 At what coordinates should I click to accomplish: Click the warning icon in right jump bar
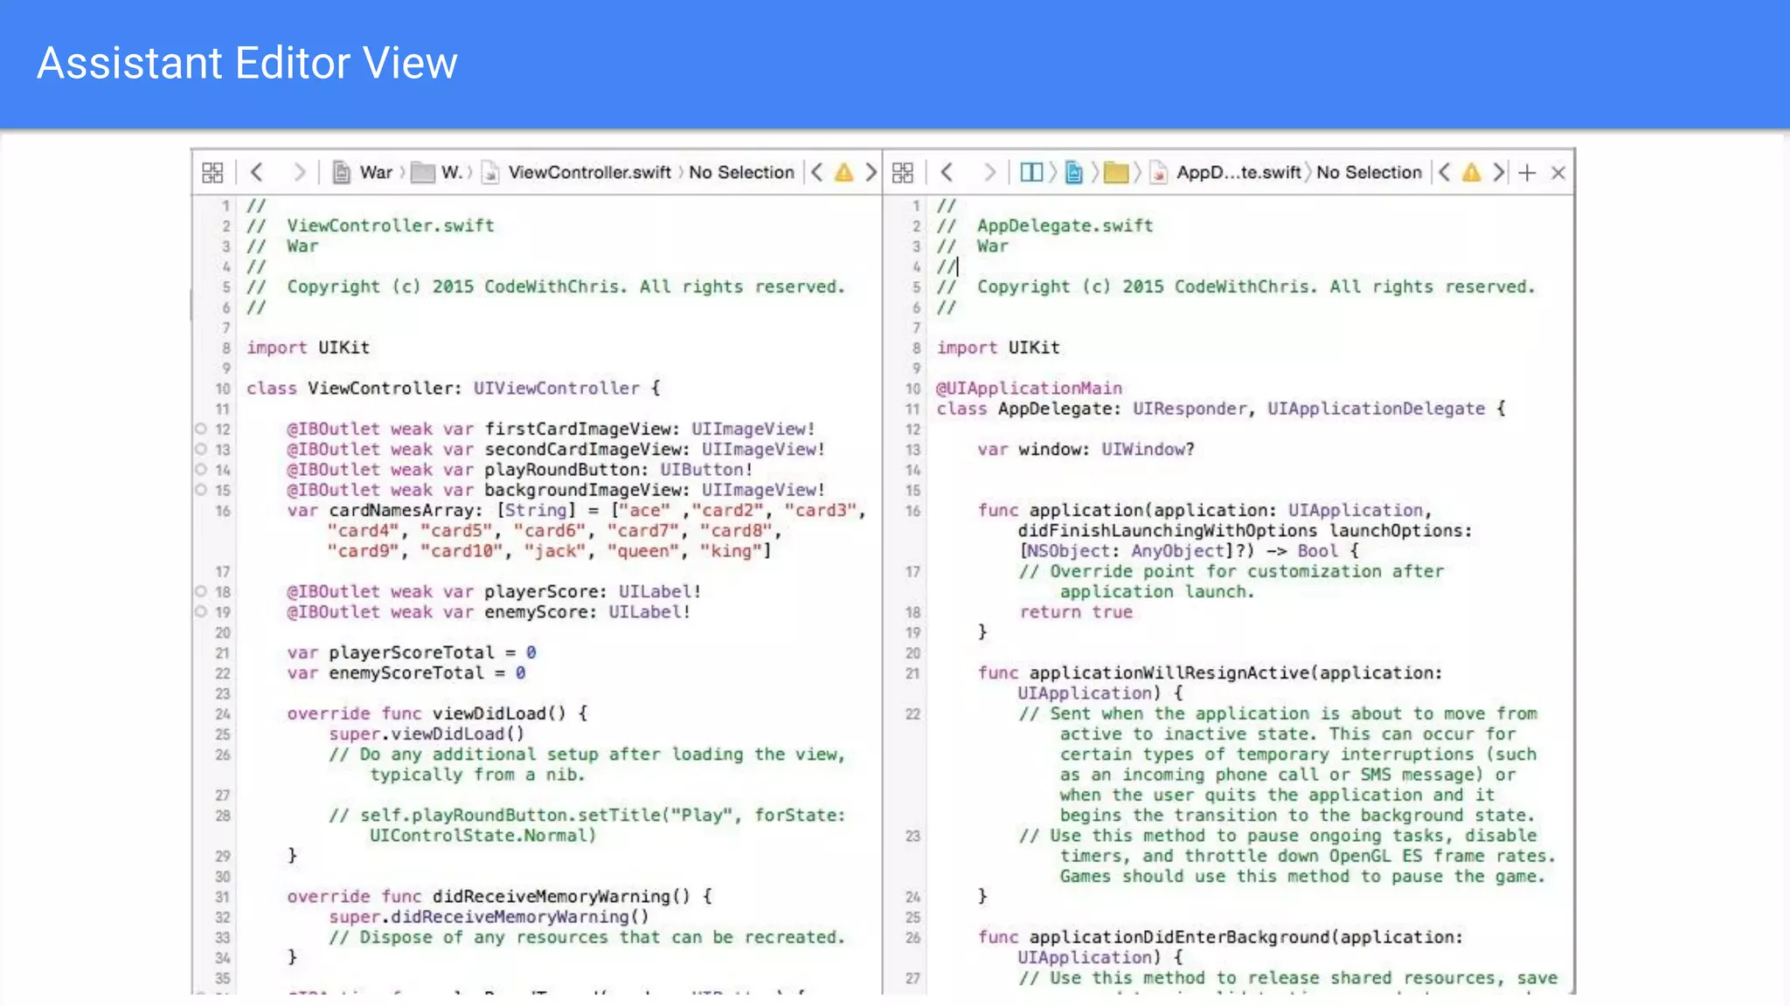tap(1472, 172)
